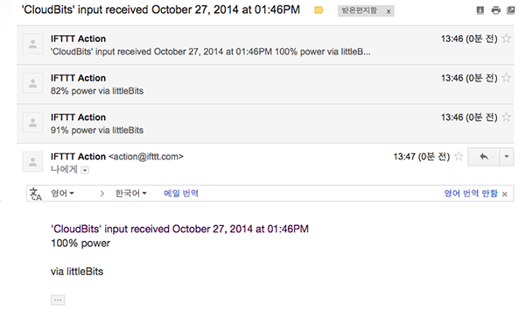Dismiss the translation bar
The image size is (525, 333).
(x=505, y=194)
